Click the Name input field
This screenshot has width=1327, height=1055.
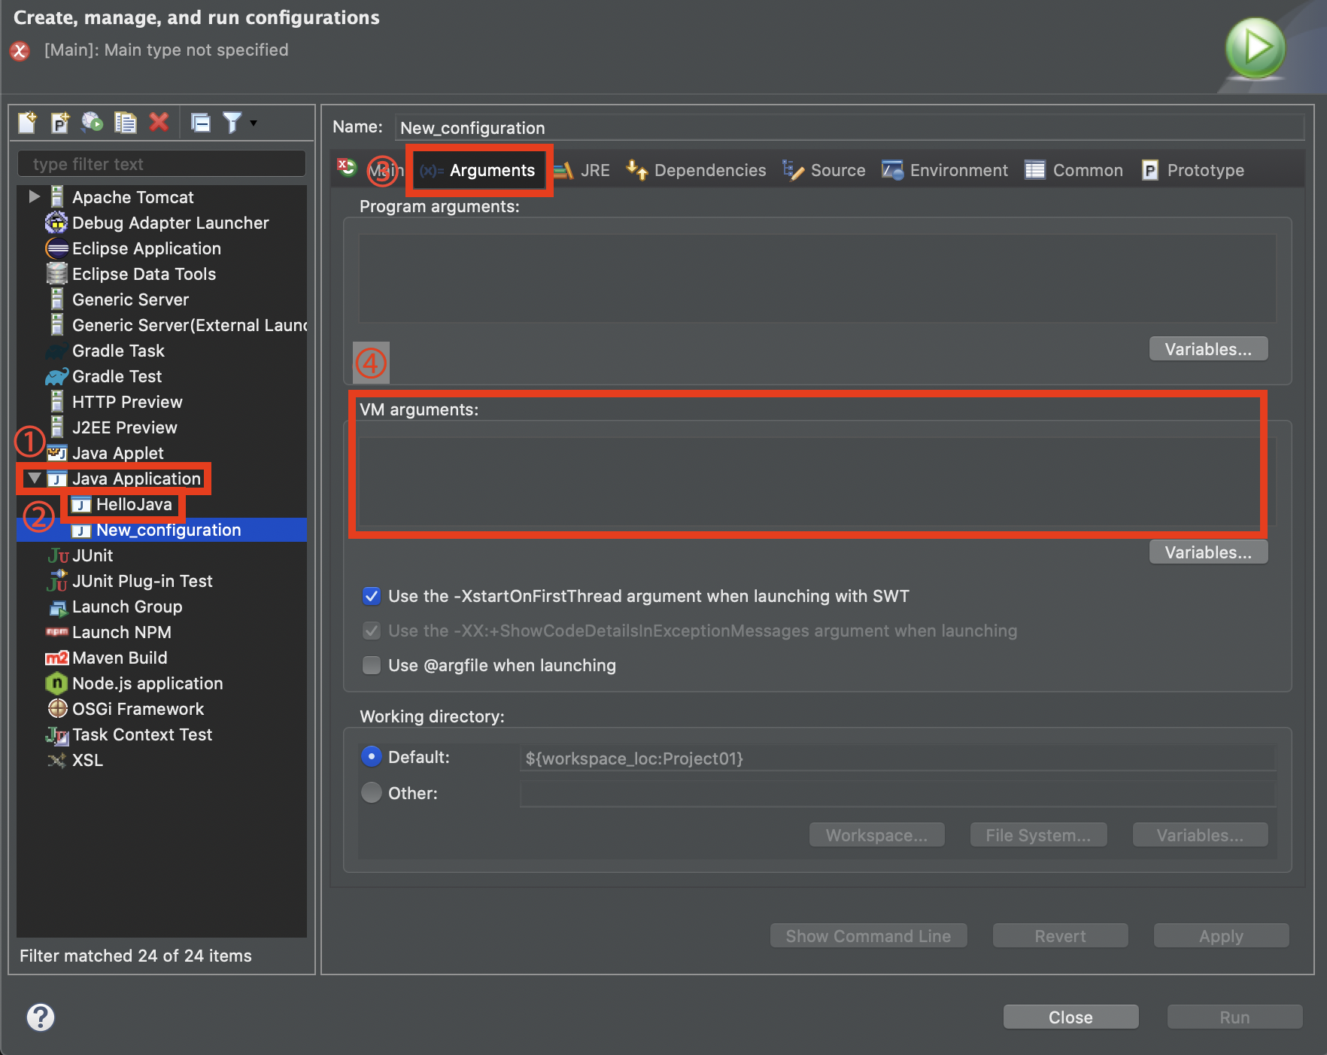849,127
